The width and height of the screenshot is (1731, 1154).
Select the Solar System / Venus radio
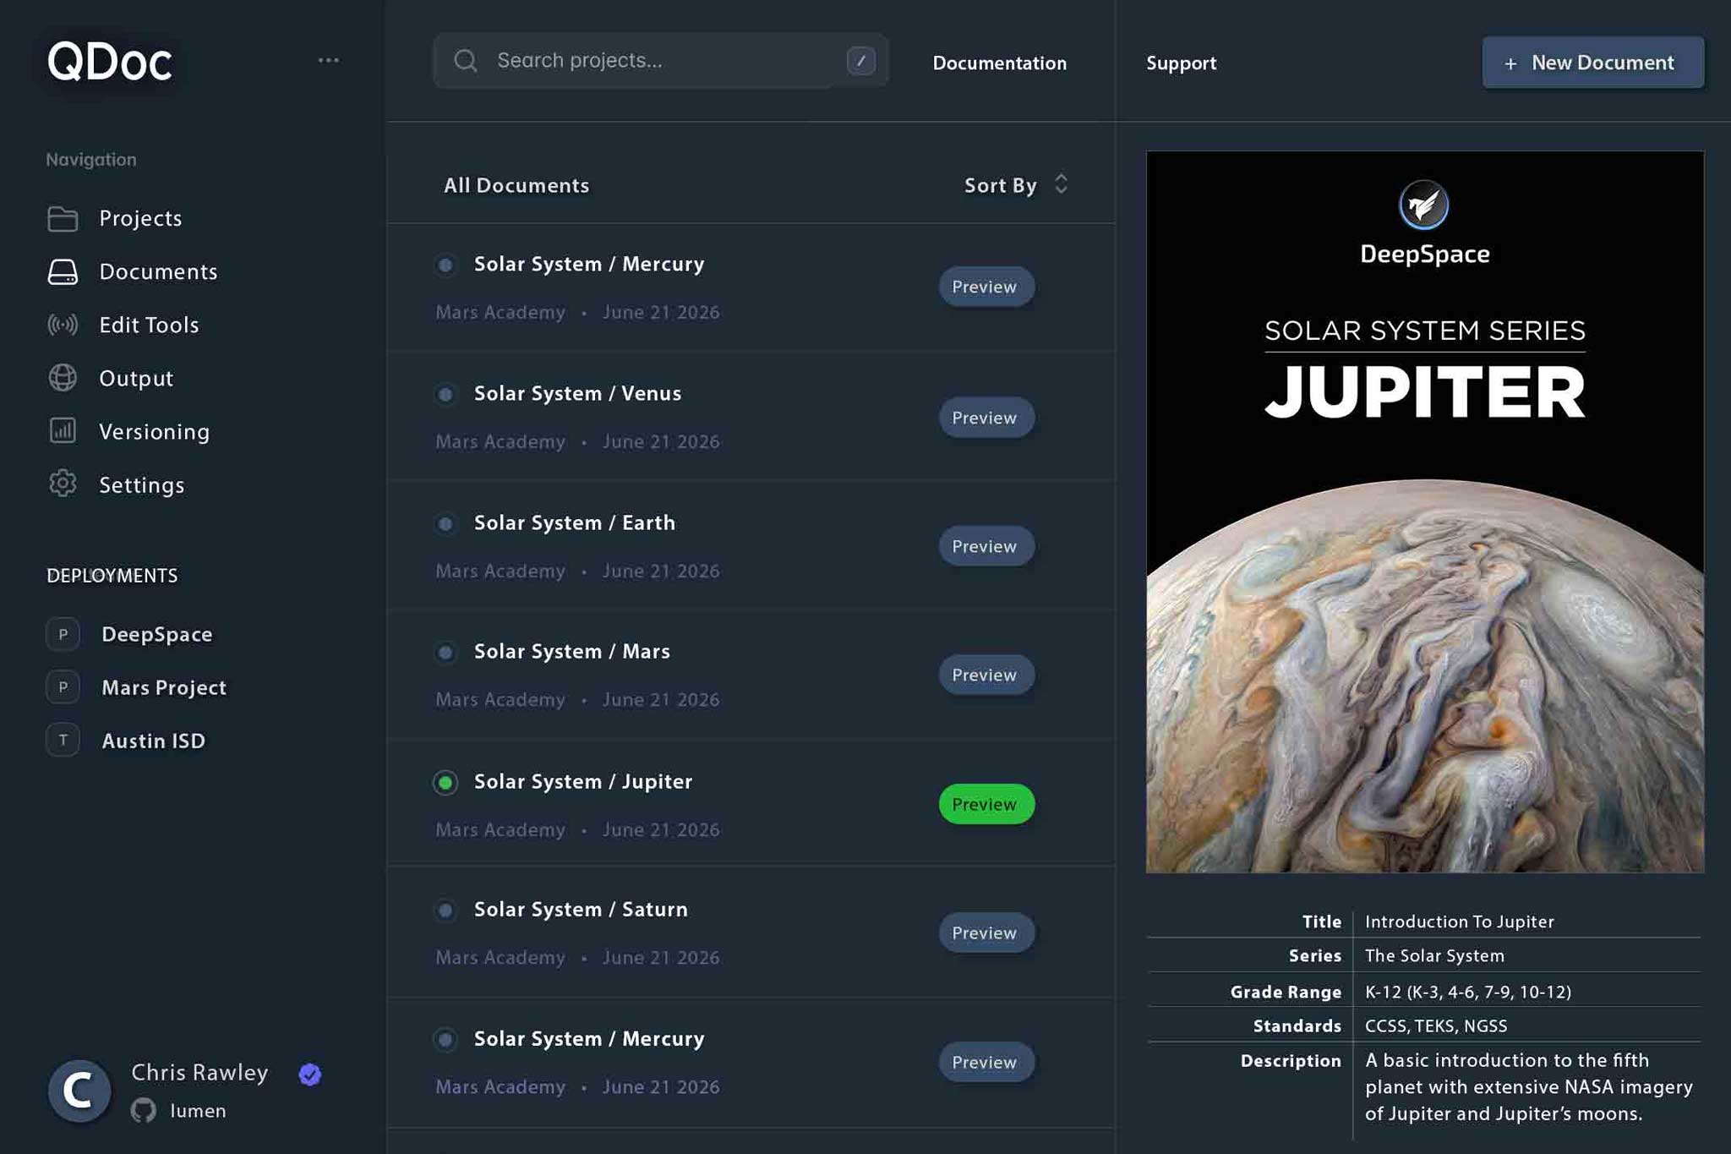[445, 395]
